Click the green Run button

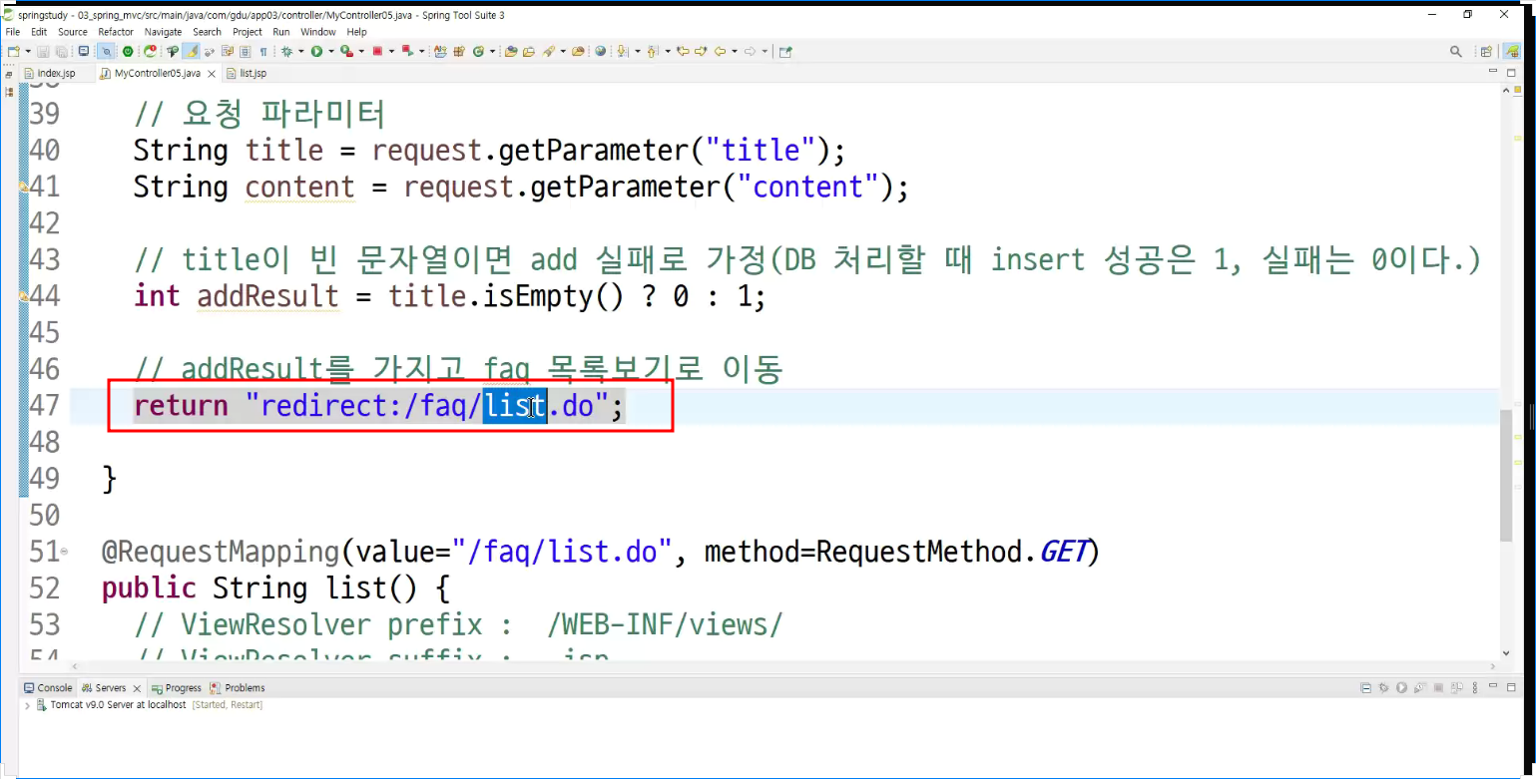316,51
